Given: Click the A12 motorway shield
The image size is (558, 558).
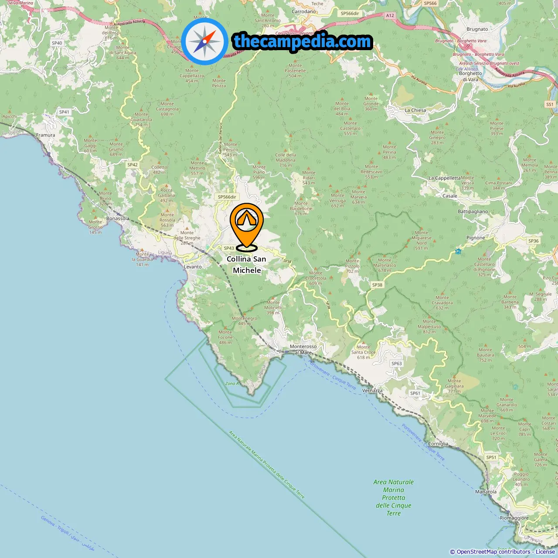Looking at the screenshot, I should coord(390,16).
